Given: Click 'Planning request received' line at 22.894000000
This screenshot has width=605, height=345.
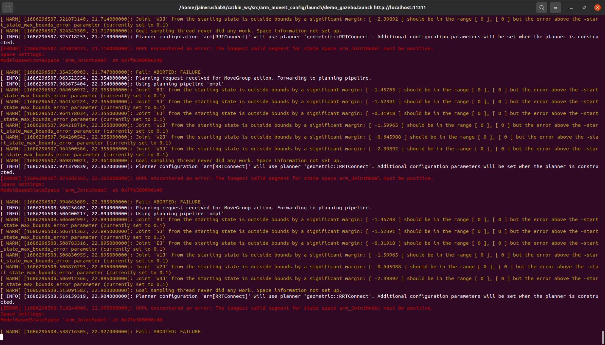Looking at the screenshot, I should 186,208.
